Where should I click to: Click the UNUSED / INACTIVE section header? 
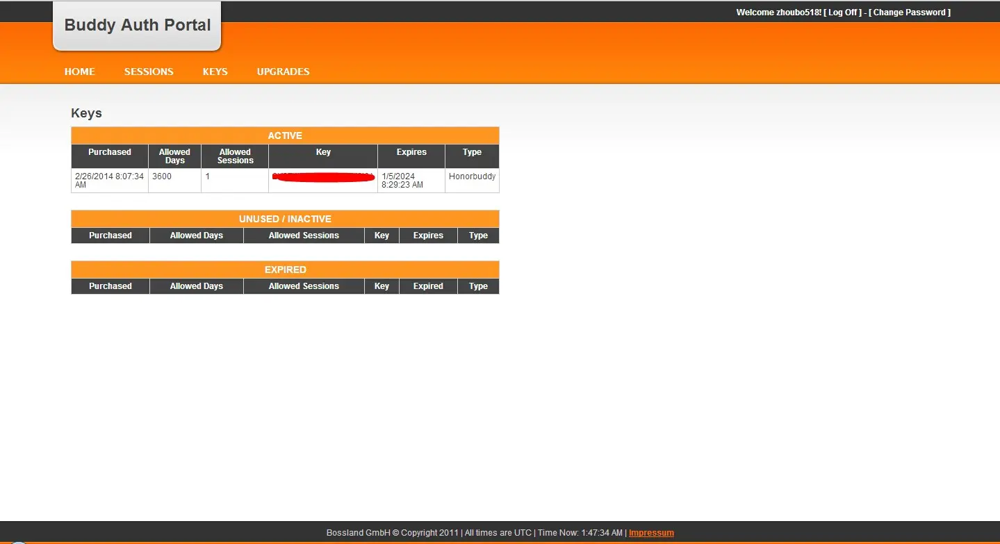coord(285,219)
